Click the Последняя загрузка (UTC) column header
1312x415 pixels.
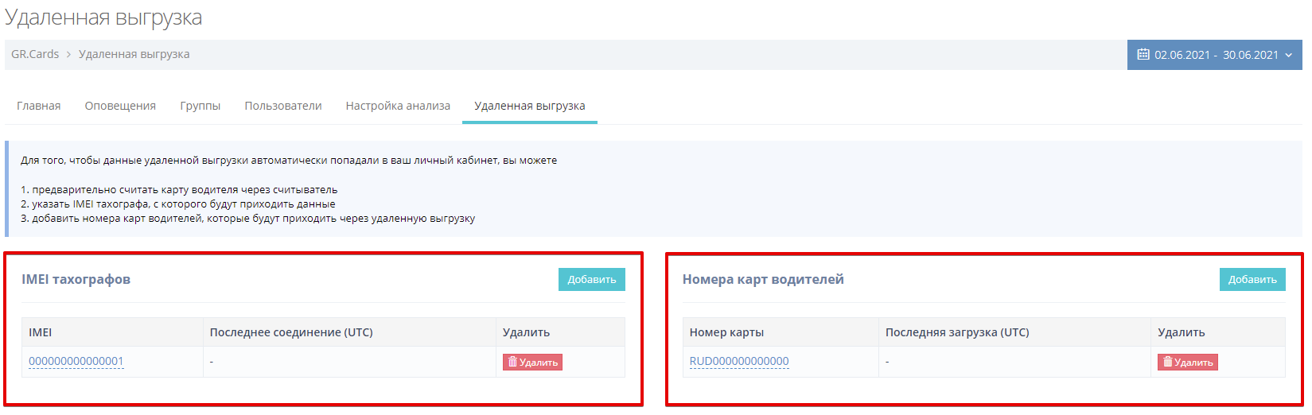coord(957,332)
